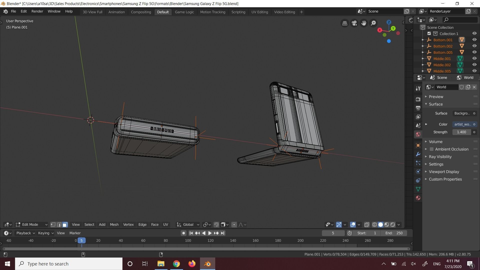The image size is (480, 270).
Task: Click the pan view hand icon
Action: (364, 23)
